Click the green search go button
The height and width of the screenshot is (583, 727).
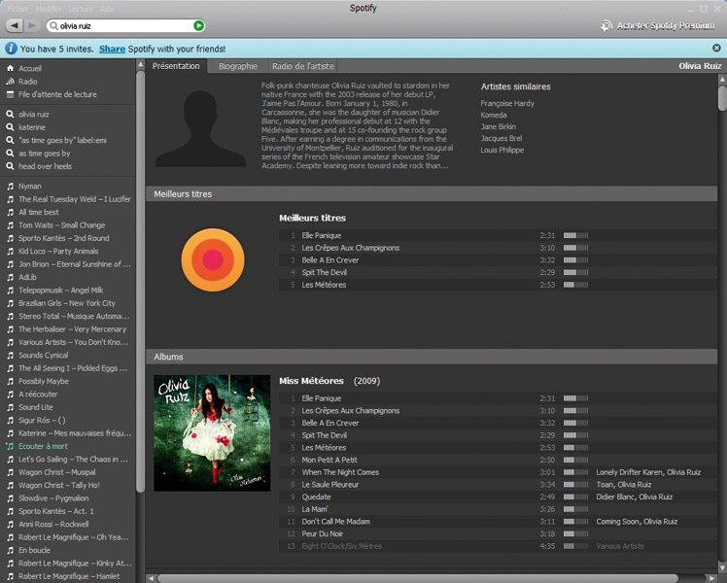(x=198, y=26)
